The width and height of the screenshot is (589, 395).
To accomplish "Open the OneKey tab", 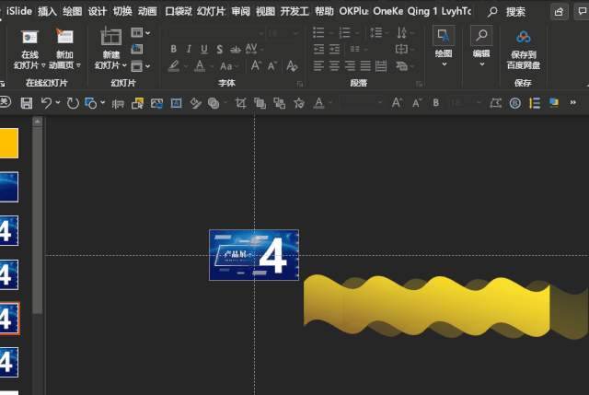I will (387, 12).
